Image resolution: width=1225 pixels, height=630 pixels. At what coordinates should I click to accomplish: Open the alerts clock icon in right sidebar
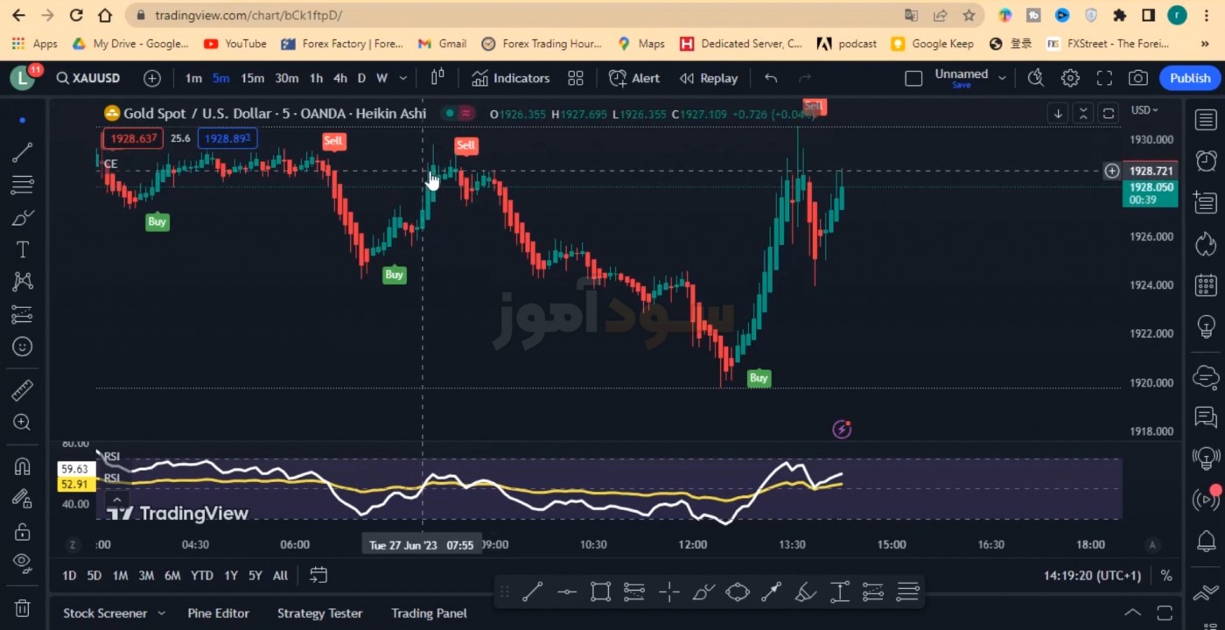[x=1206, y=160]
